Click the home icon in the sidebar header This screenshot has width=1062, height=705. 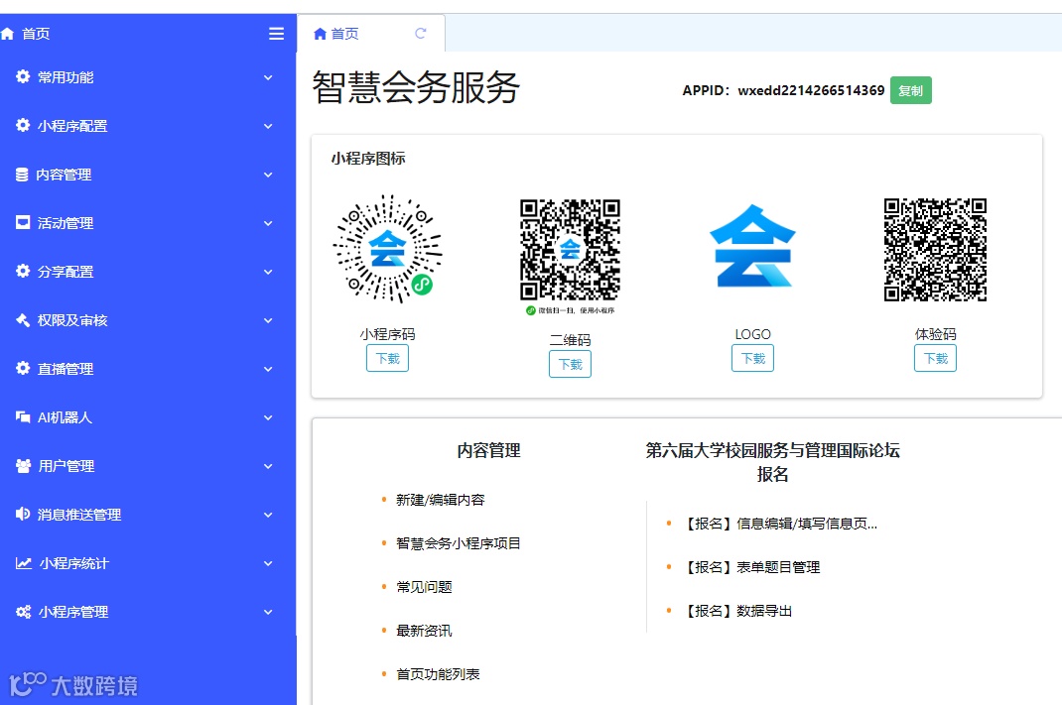point(8,34)
